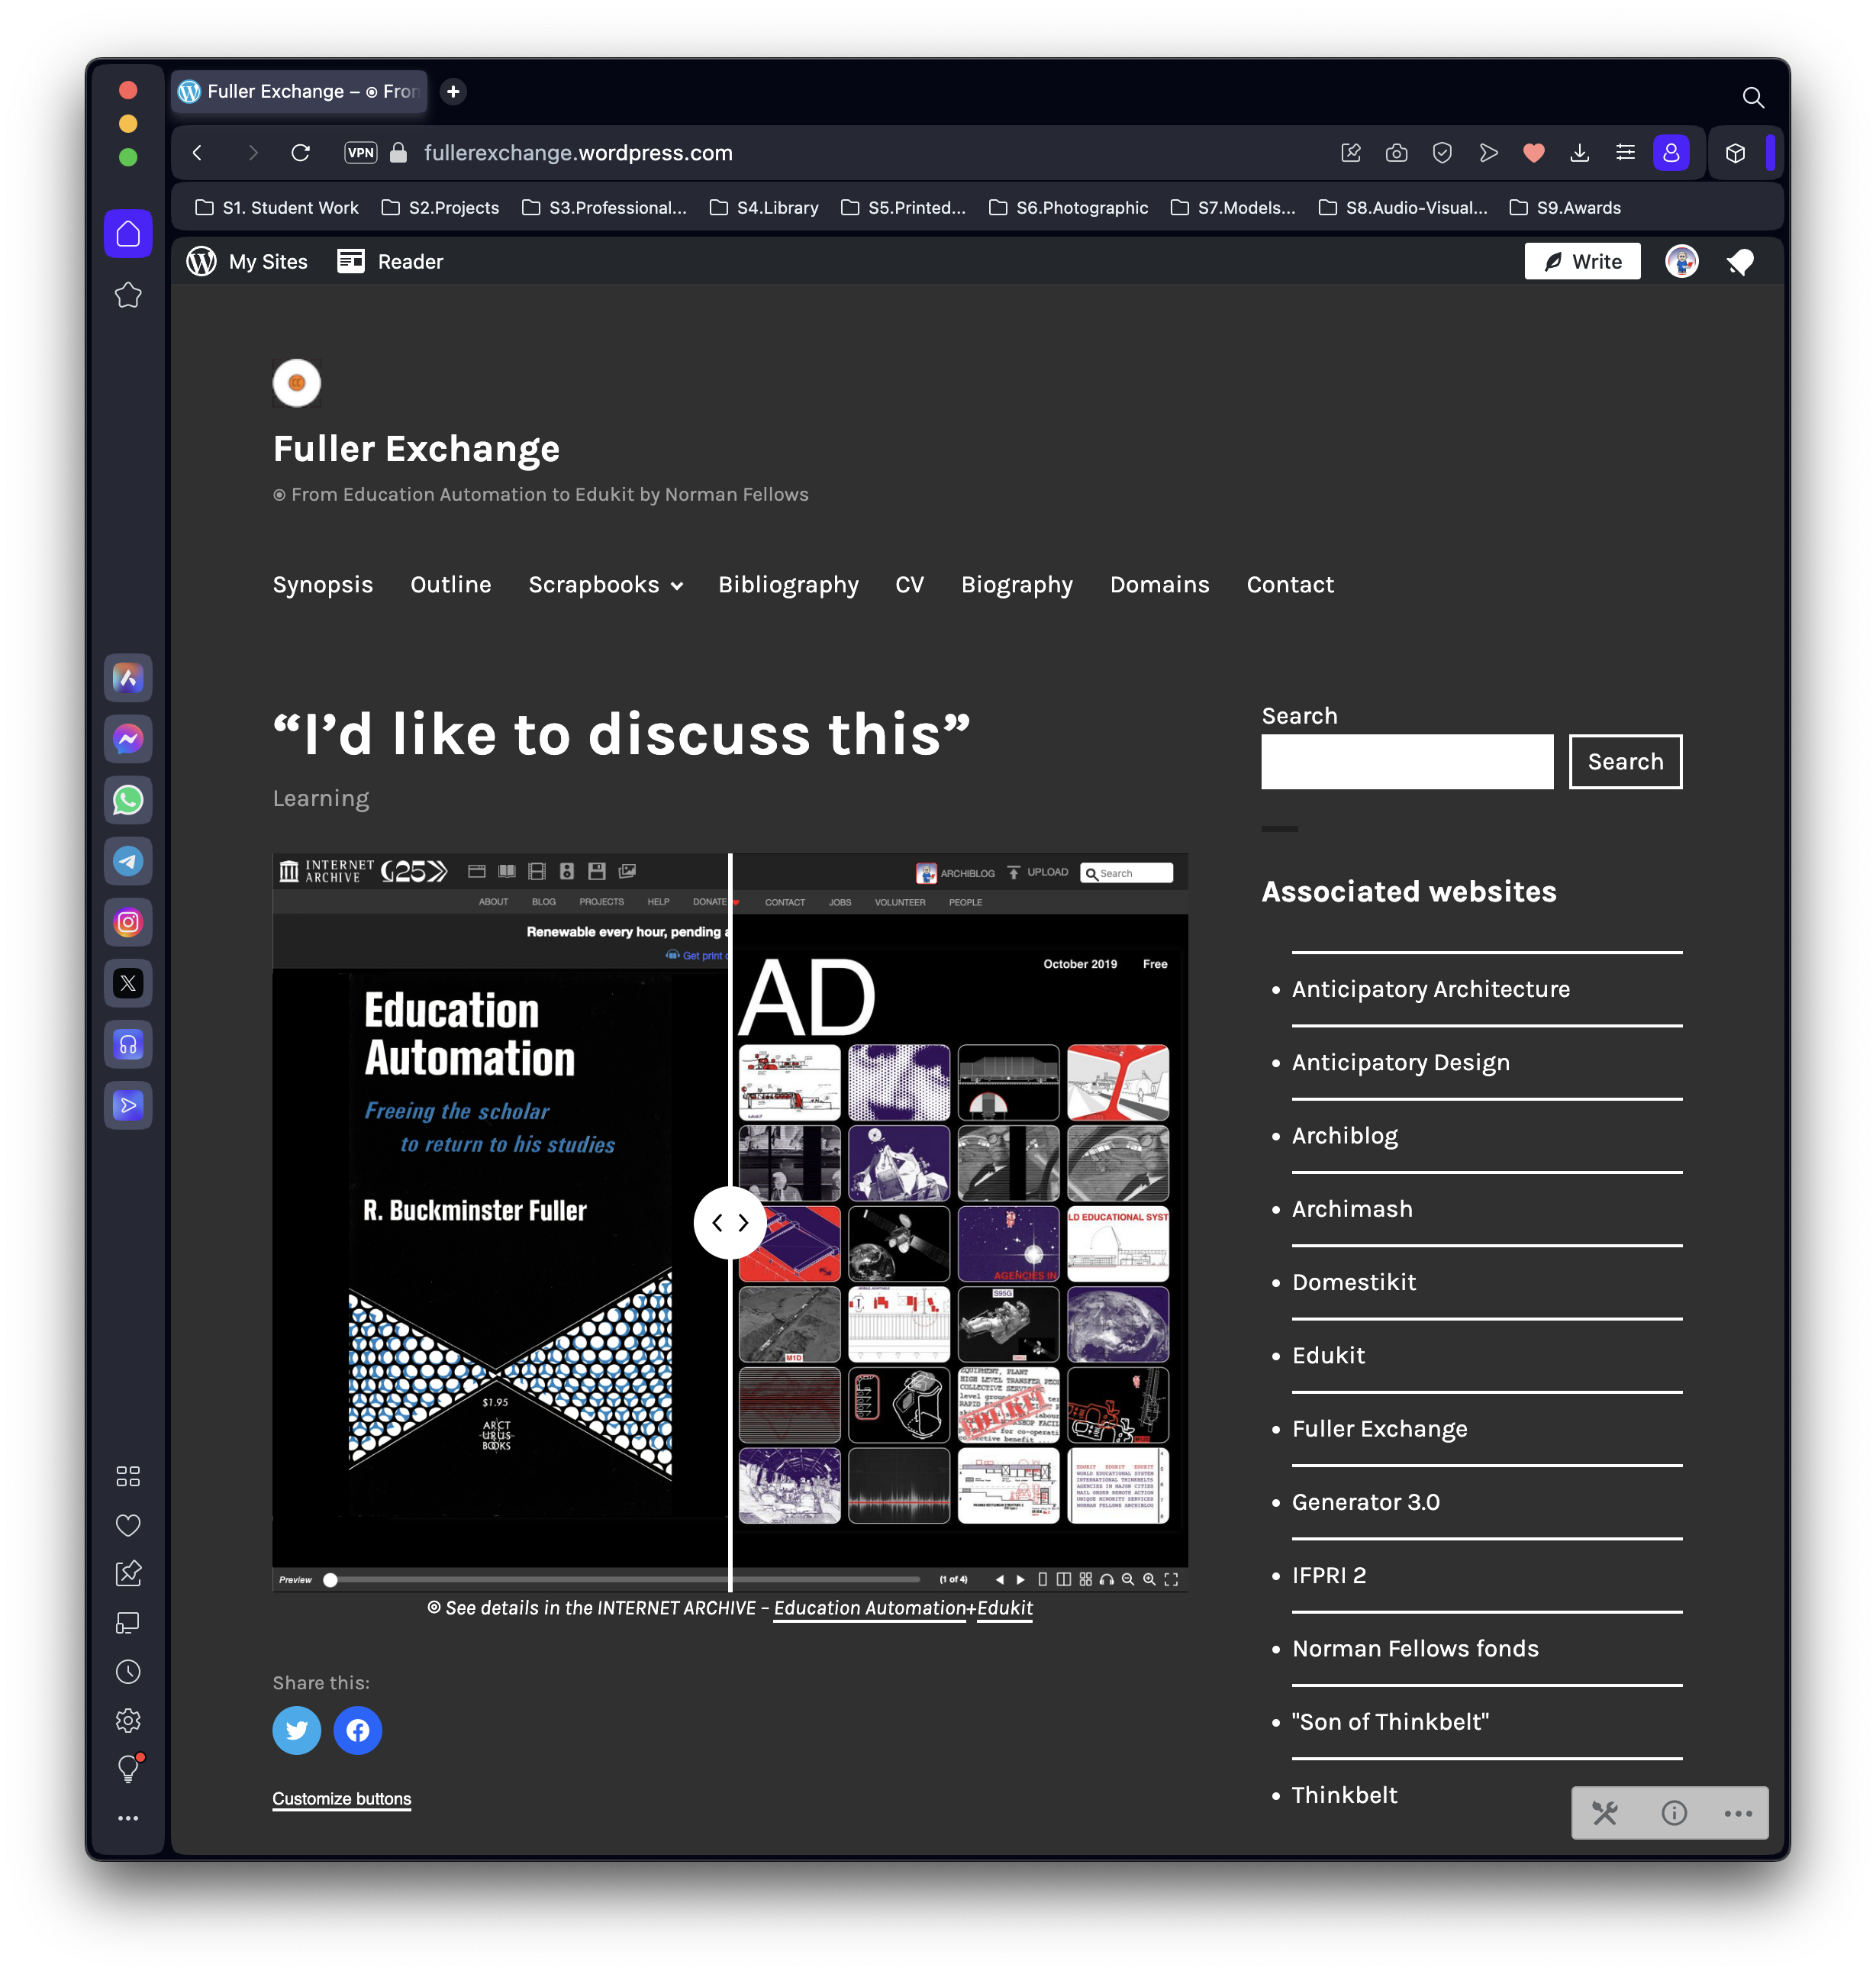Click the more options ellipsis in bottom widget
1876x1974 pixels.
[x=1738, y=1813]
